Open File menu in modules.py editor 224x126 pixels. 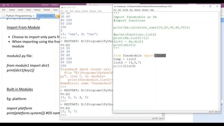tap(115, 10)
